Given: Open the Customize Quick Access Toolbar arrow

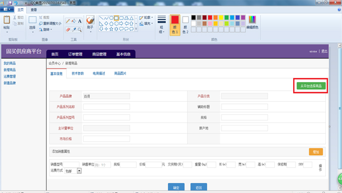Looking at the screenshot, I should tap(26, 3).
